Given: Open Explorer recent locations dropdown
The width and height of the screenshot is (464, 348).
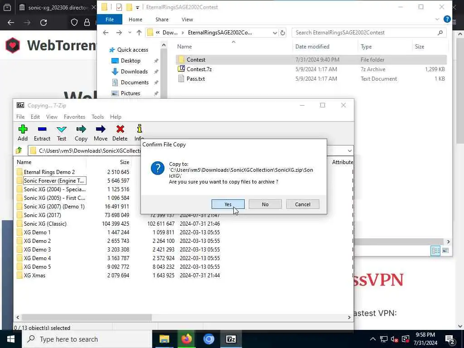Looking at the screenshot, I should (x=130, y=33).
